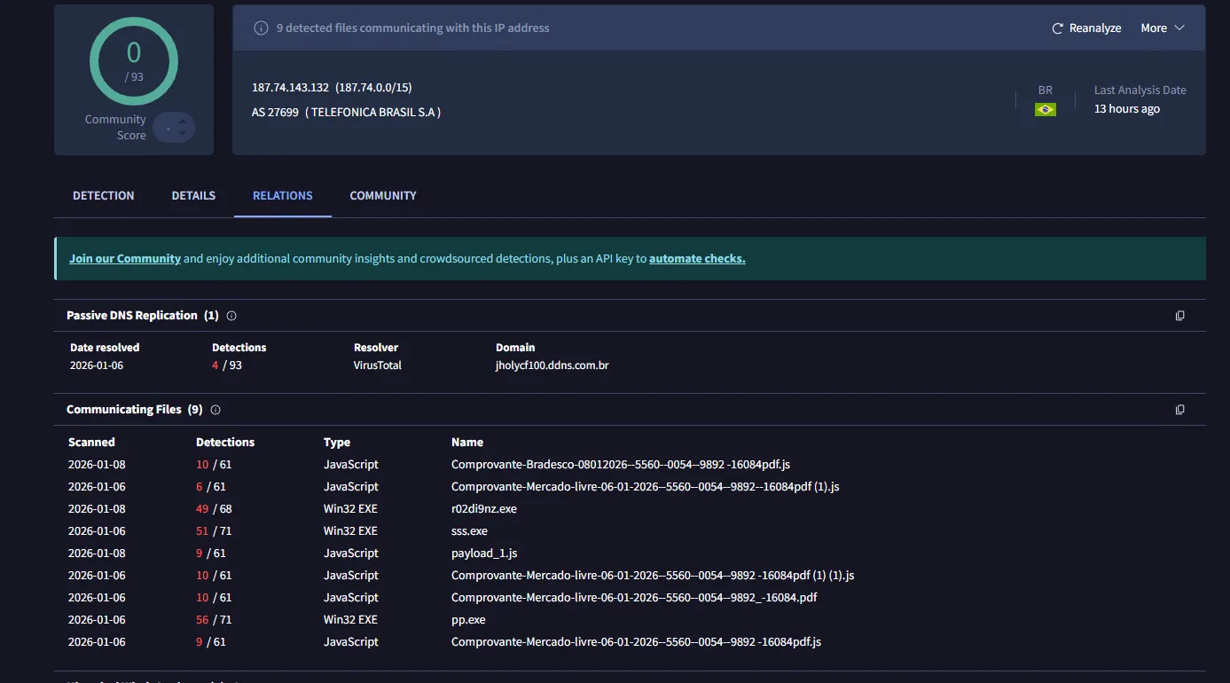This screenshot has width=1230, height=683.
Task: Click the Brazil flag icon
Action: coord(1046,109)
